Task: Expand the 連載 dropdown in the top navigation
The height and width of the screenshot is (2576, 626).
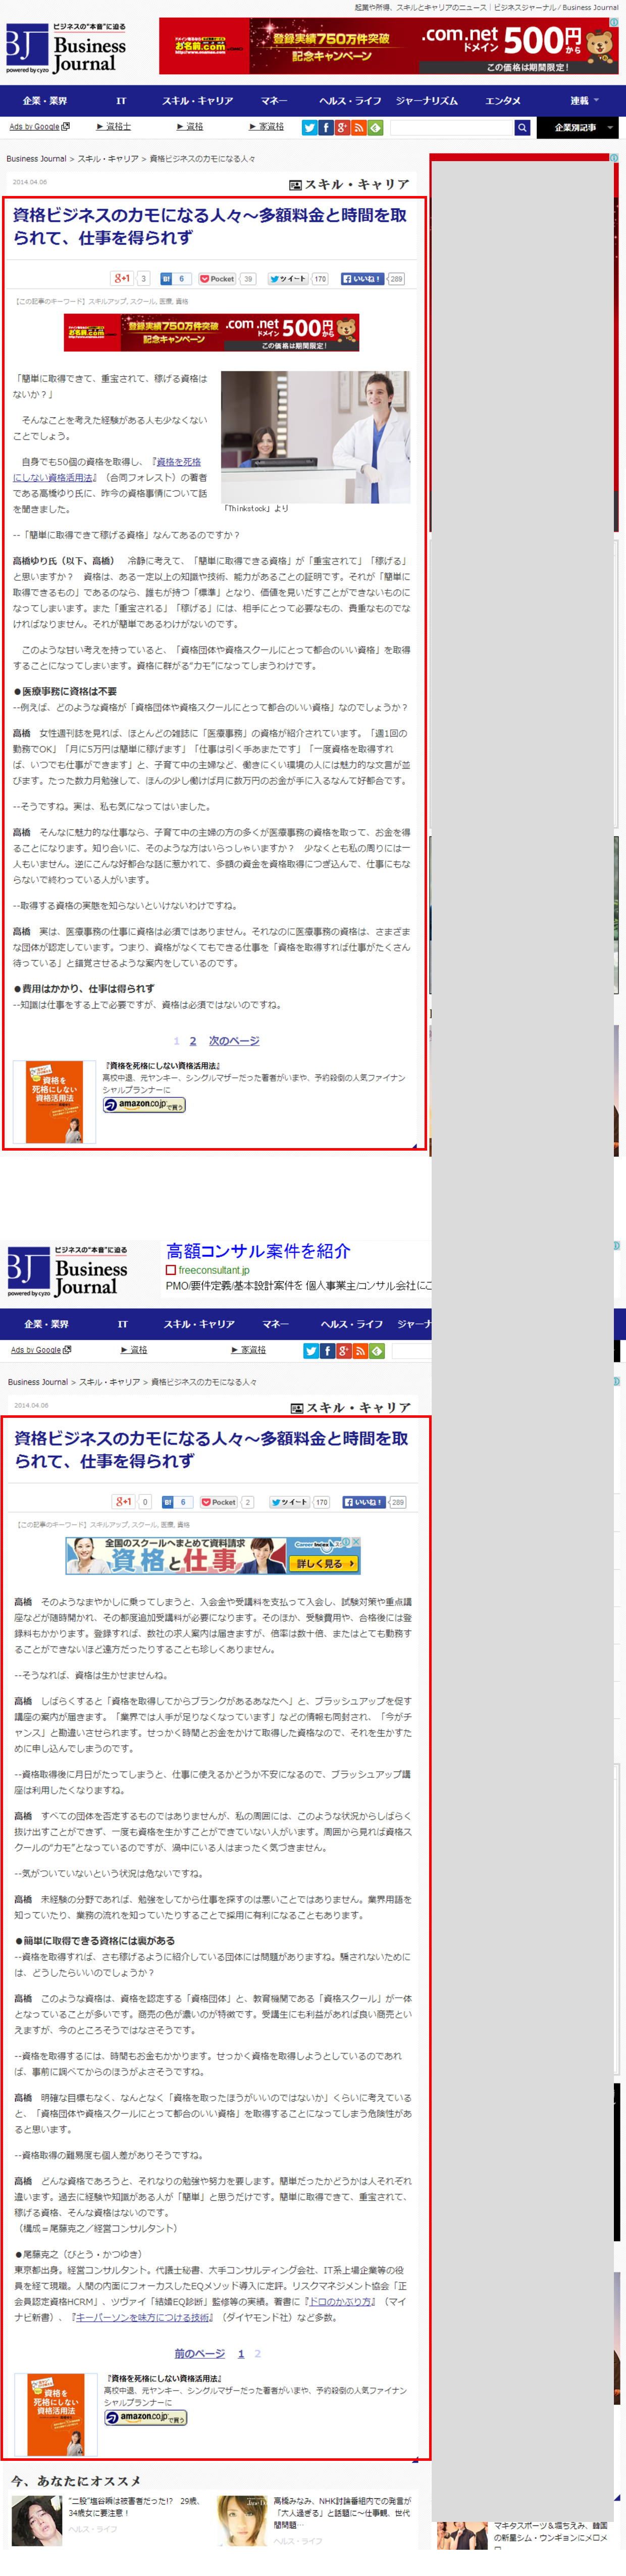Action: [x=584, y=101]
